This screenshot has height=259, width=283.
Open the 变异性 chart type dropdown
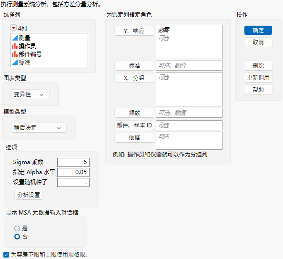click(x=30, y=94)
